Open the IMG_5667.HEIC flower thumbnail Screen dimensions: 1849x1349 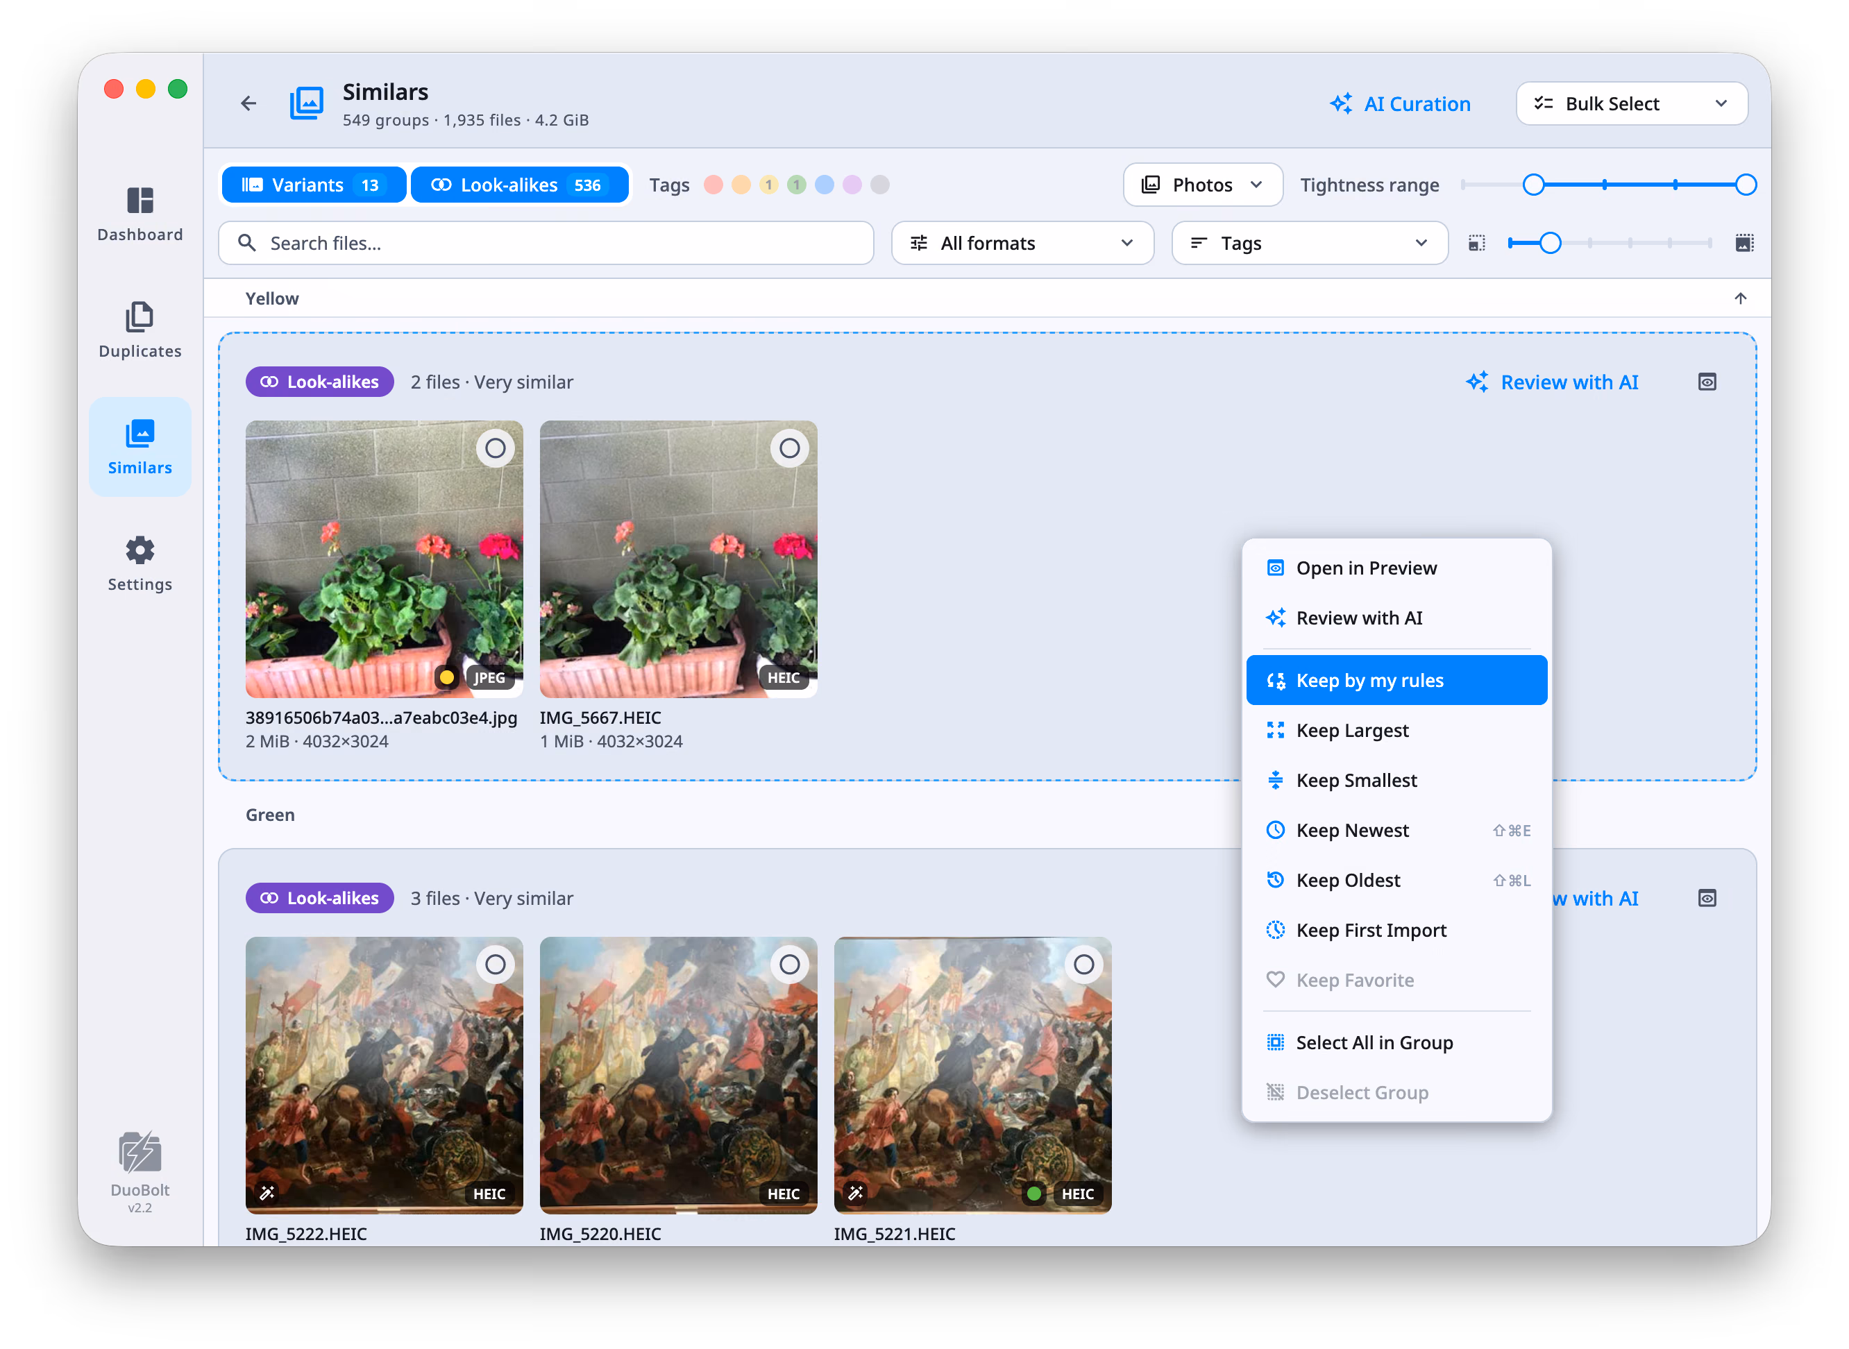pyautogui.click(x=678, y=559)
